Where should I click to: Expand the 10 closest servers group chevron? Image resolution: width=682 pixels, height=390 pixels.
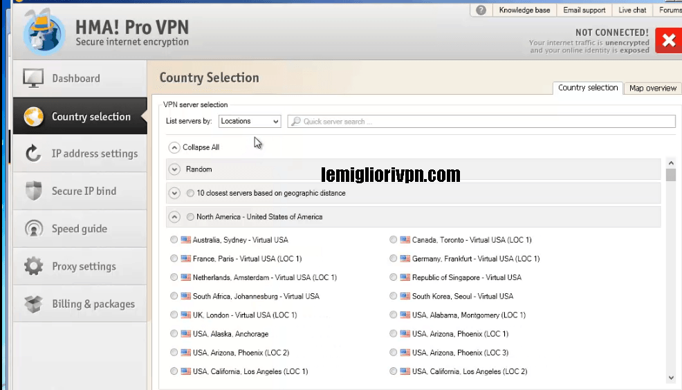tap(174, 193)
